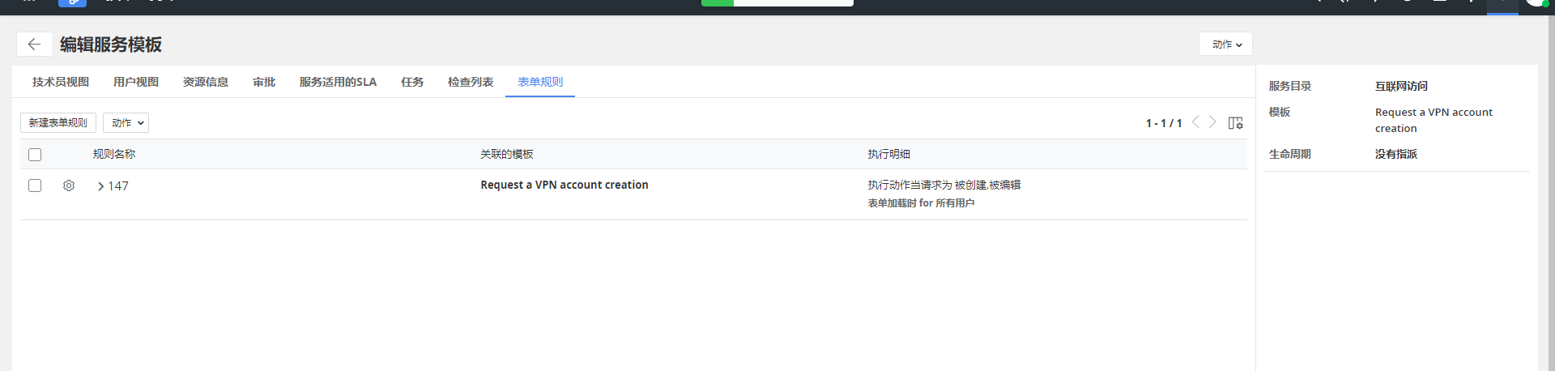Open the 检查列表 tab

tap(471, 82)
